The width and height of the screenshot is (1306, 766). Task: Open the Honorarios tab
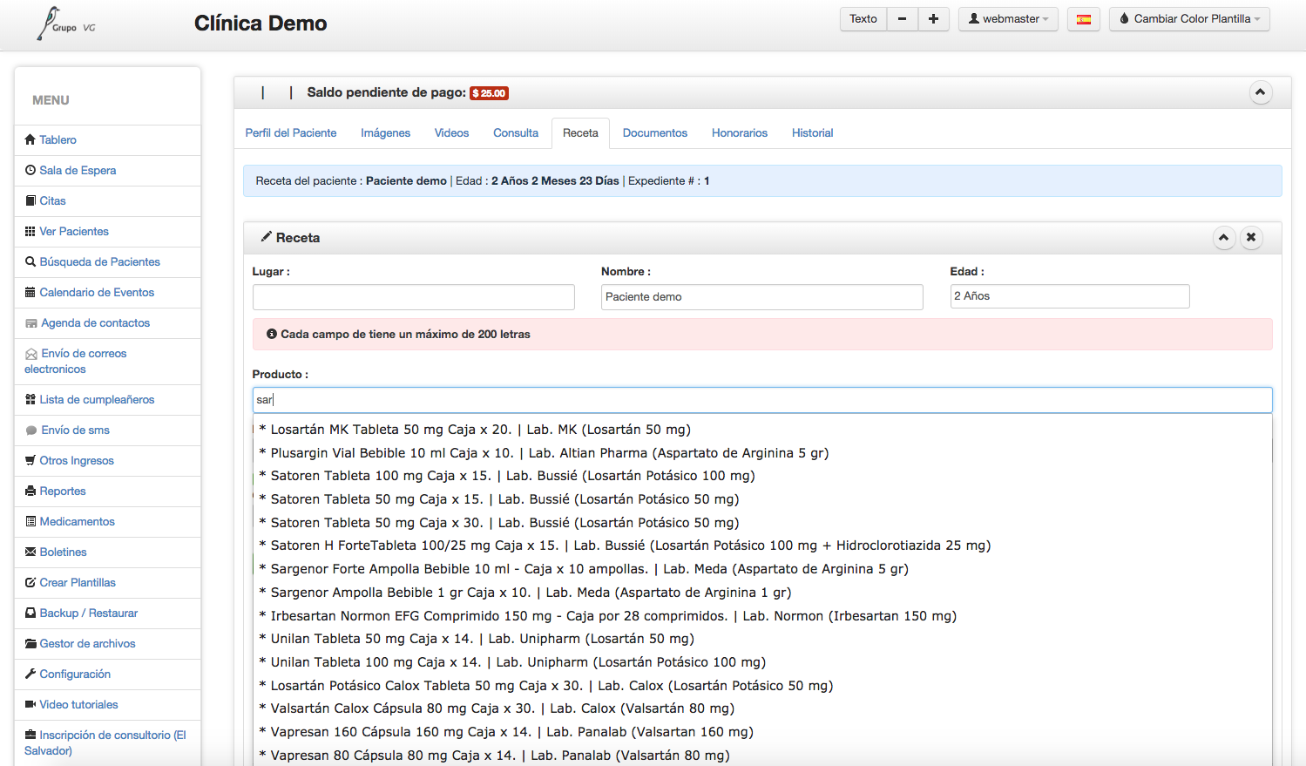tap(740, 133)
